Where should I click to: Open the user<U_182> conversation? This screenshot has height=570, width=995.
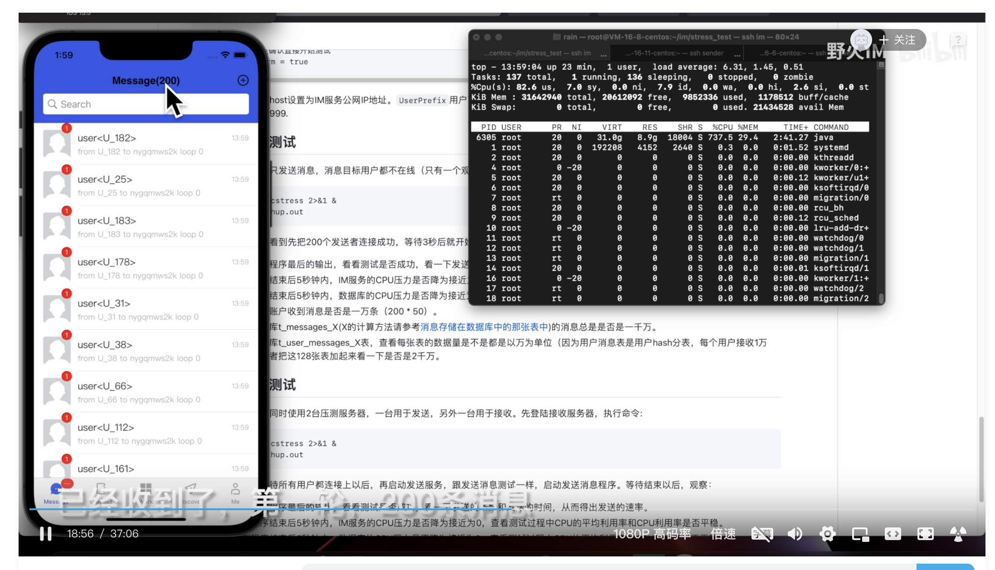146,144
